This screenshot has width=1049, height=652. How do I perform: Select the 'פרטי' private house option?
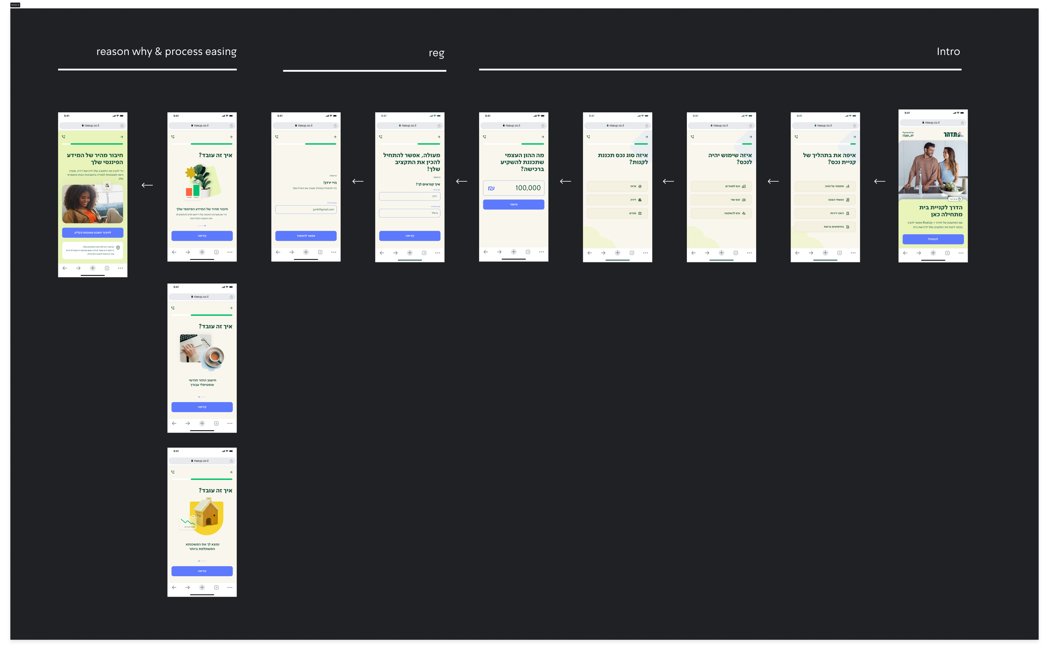pyautogui.click(x=617, y=186)
